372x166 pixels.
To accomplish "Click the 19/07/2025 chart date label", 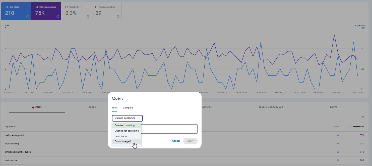I will pyautogui.click(x=357, y=92).
